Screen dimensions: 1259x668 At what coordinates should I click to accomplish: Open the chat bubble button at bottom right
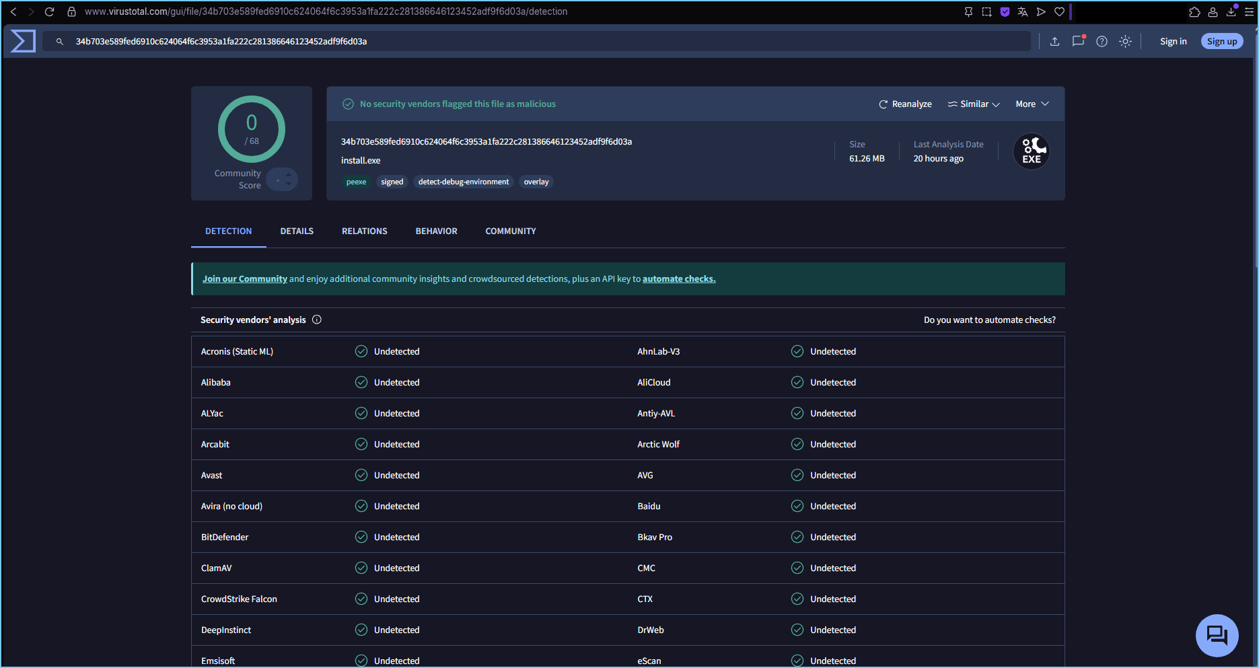[x=1217, y=635]
